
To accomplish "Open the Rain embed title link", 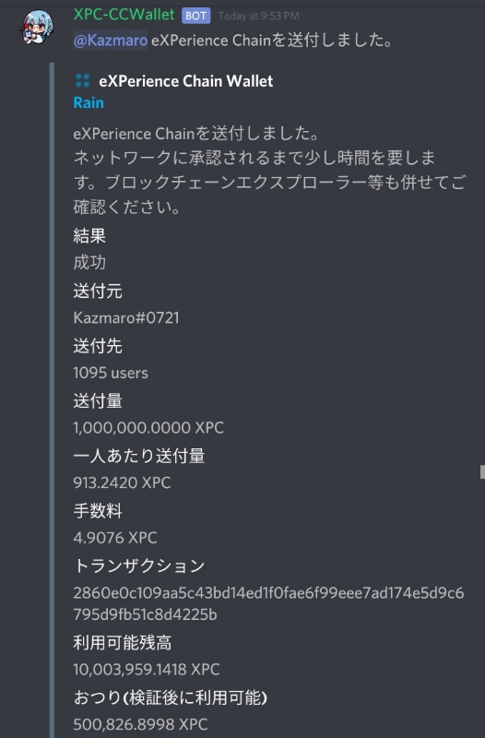I will (89, 102).
